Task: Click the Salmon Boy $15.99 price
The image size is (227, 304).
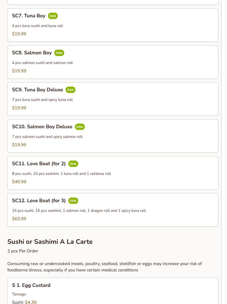Action: click(x=19, y=71)
